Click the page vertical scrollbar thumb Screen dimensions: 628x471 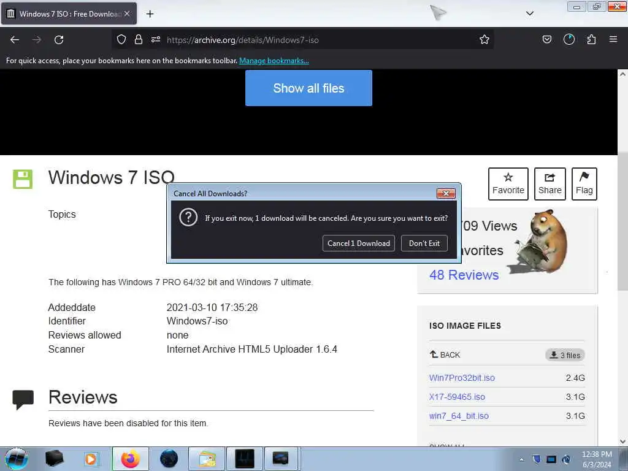[622, 221]
